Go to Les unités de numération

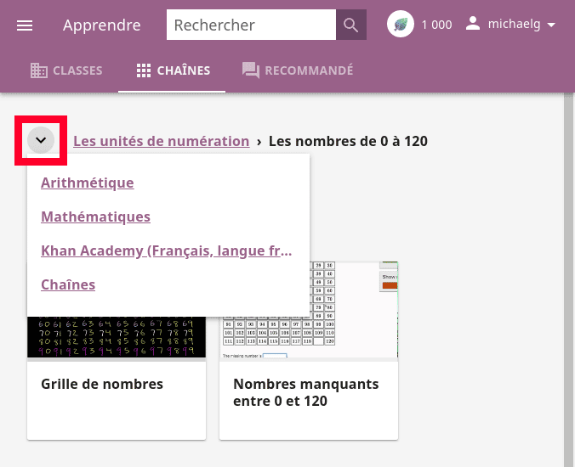162,141
